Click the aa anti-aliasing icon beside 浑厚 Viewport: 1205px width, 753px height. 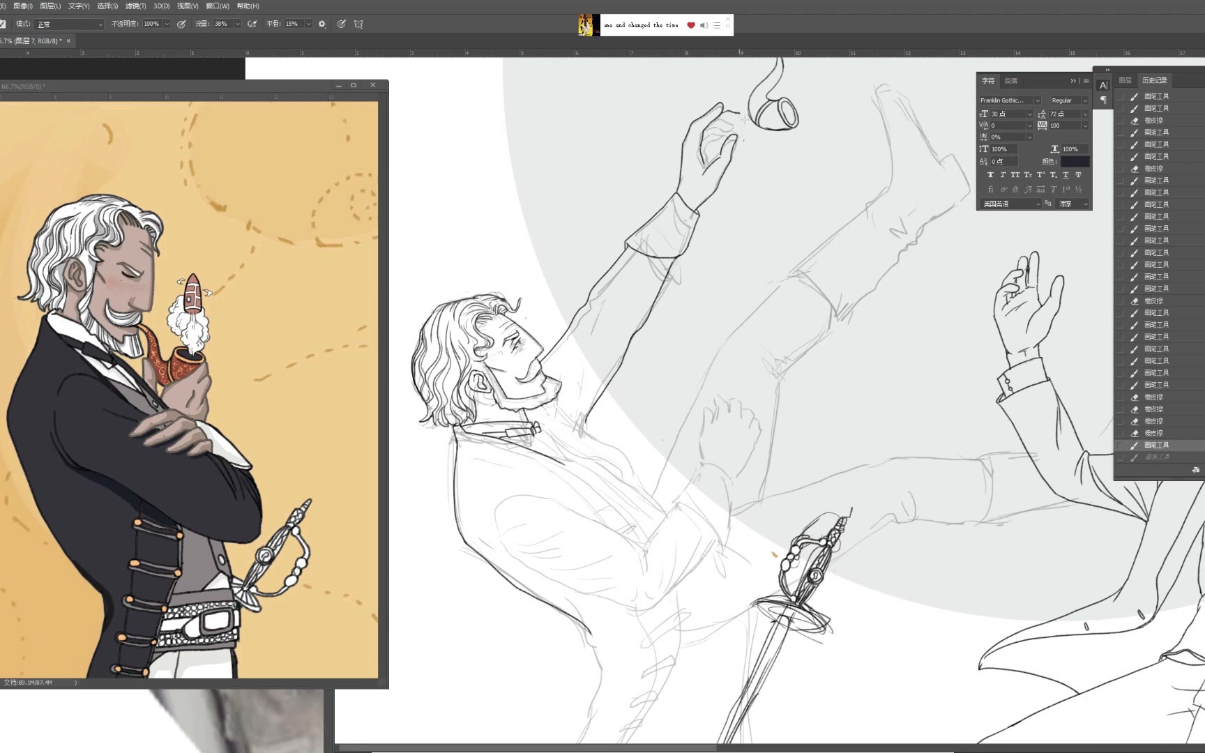[1048, 204]
